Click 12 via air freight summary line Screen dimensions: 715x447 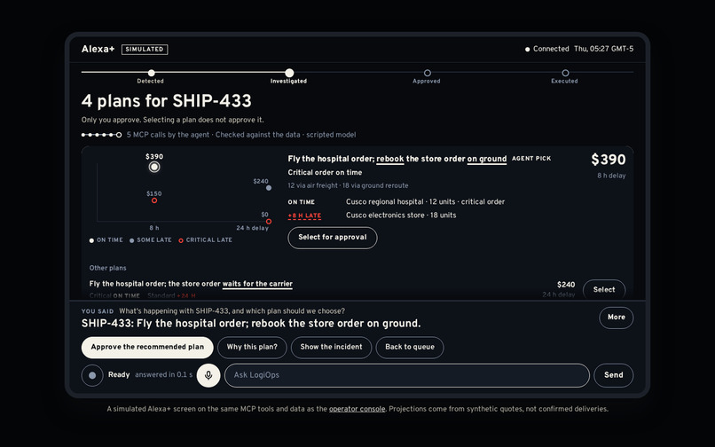(x=348, y=185)
